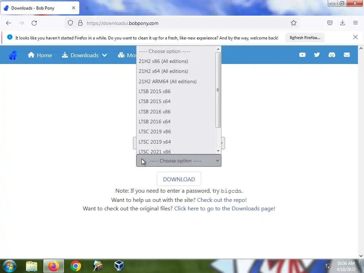Close the Downloads - Bob Pony tab
Viewport: 364px width, 273px height.
coord(73,8)
